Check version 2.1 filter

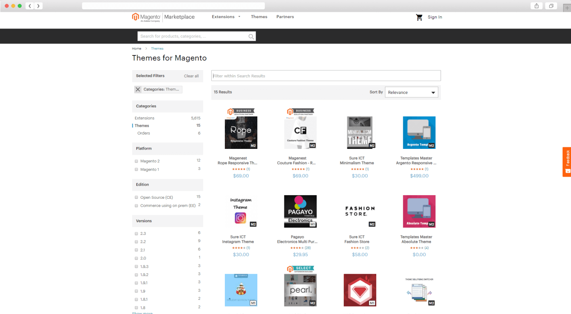(136, 250)
